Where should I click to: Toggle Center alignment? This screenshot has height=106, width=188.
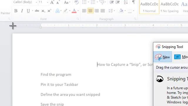(90, 11)
